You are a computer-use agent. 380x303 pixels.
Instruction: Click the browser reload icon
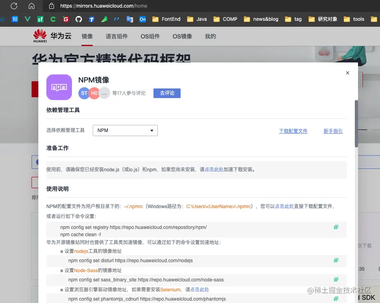coord(14,6)
